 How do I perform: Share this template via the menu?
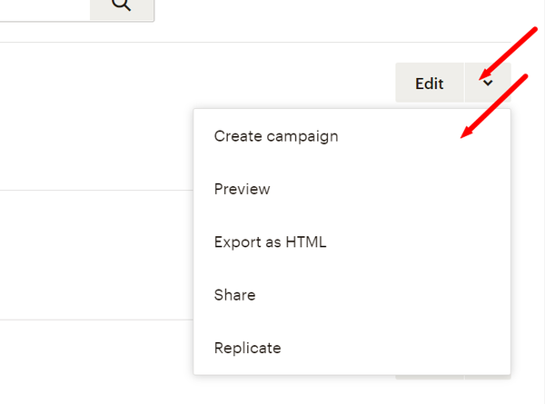(234, 295)
